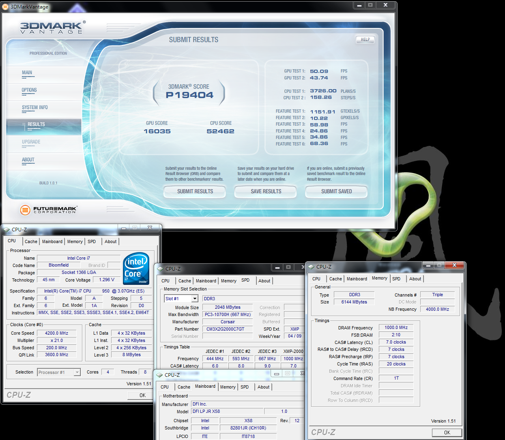Click the Multiplier value x 21.0
The image size is (505, 440).
(57, 340)
